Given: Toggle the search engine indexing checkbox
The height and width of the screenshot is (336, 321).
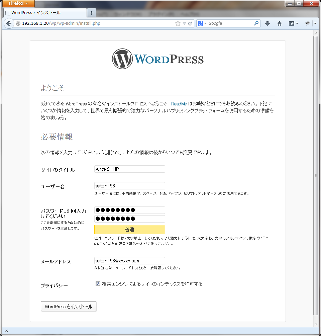Looking at the screenshot, I should tap(98, 284).
